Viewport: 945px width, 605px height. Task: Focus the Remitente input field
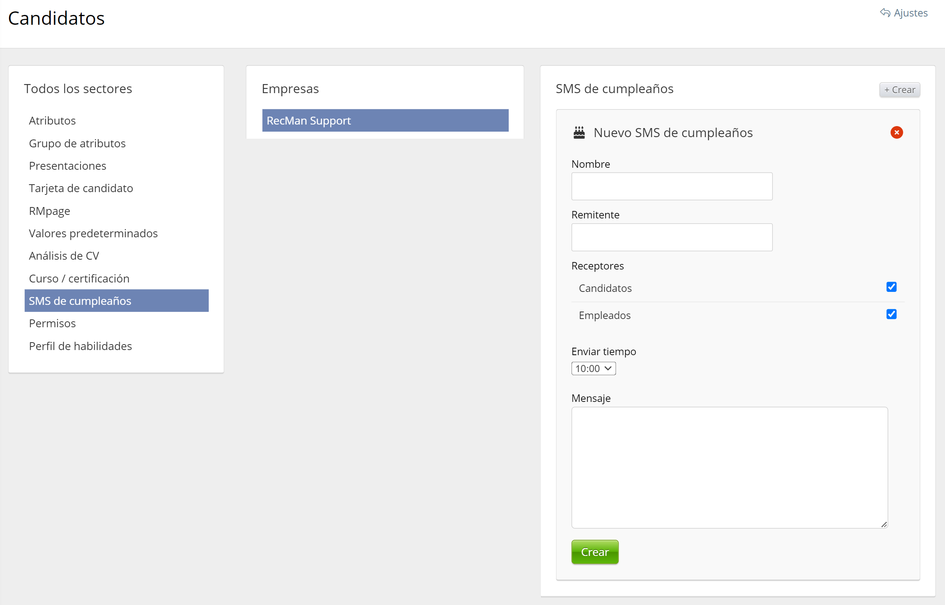(x=671, y=237)
